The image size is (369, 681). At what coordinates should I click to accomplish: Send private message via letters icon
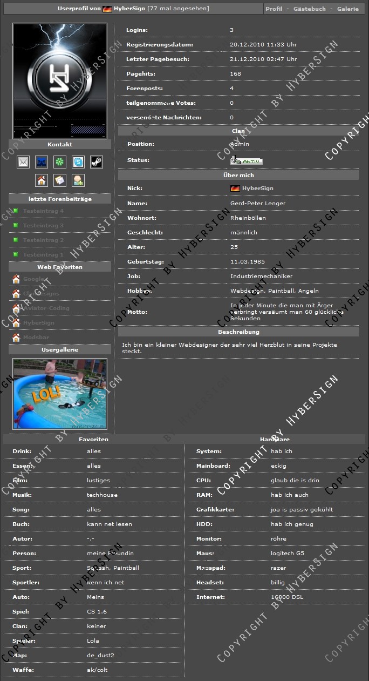(x=60, y=180)
